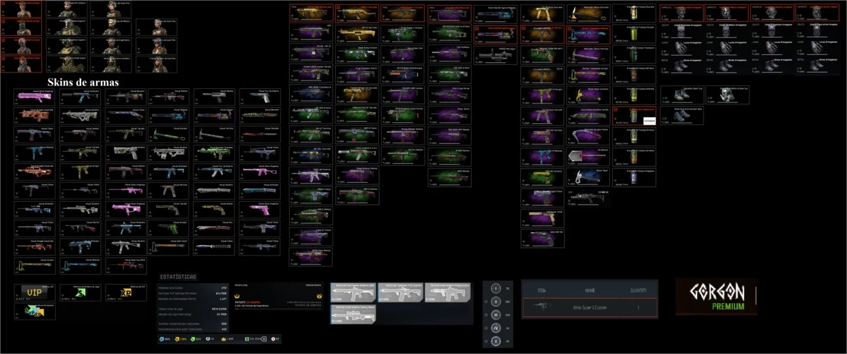Screen dimensions: 847x354
Task: Select the radio button beside tier III
Action: pyautogui.click(x=486, y=315)
